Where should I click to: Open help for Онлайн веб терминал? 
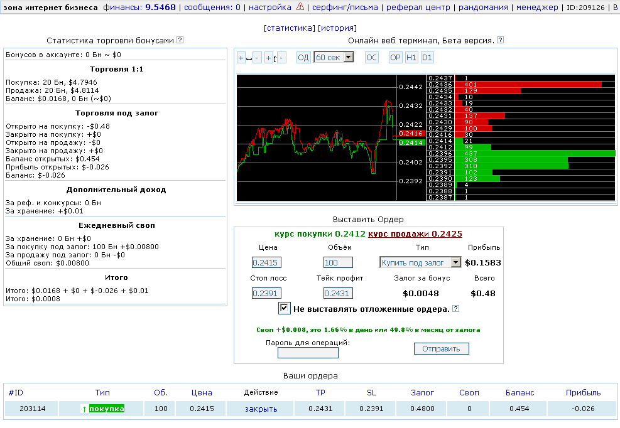(x=500, y=40)
